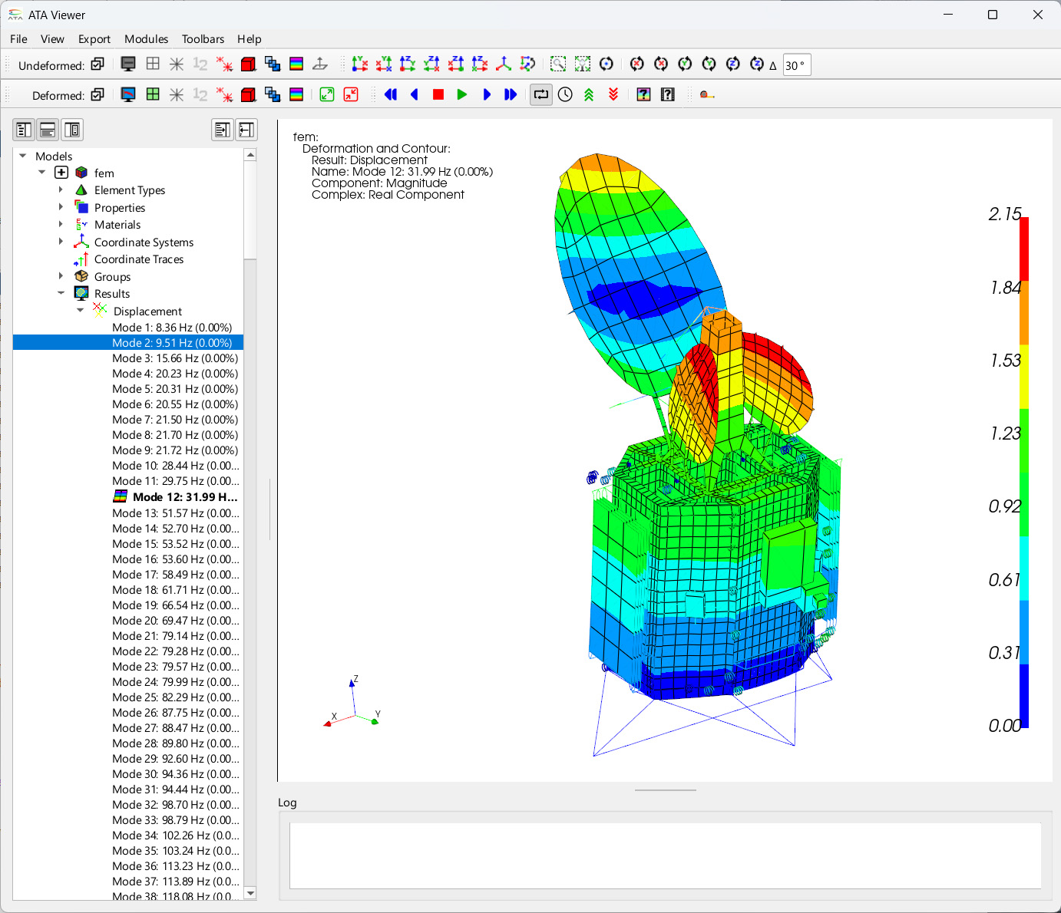Toggle the animation loop repeat button
The image size is (1061, 913).
coord(541,94)
